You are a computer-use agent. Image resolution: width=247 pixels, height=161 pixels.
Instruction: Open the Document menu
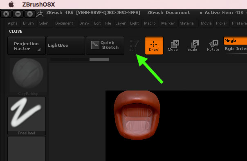tap(64, 23)
